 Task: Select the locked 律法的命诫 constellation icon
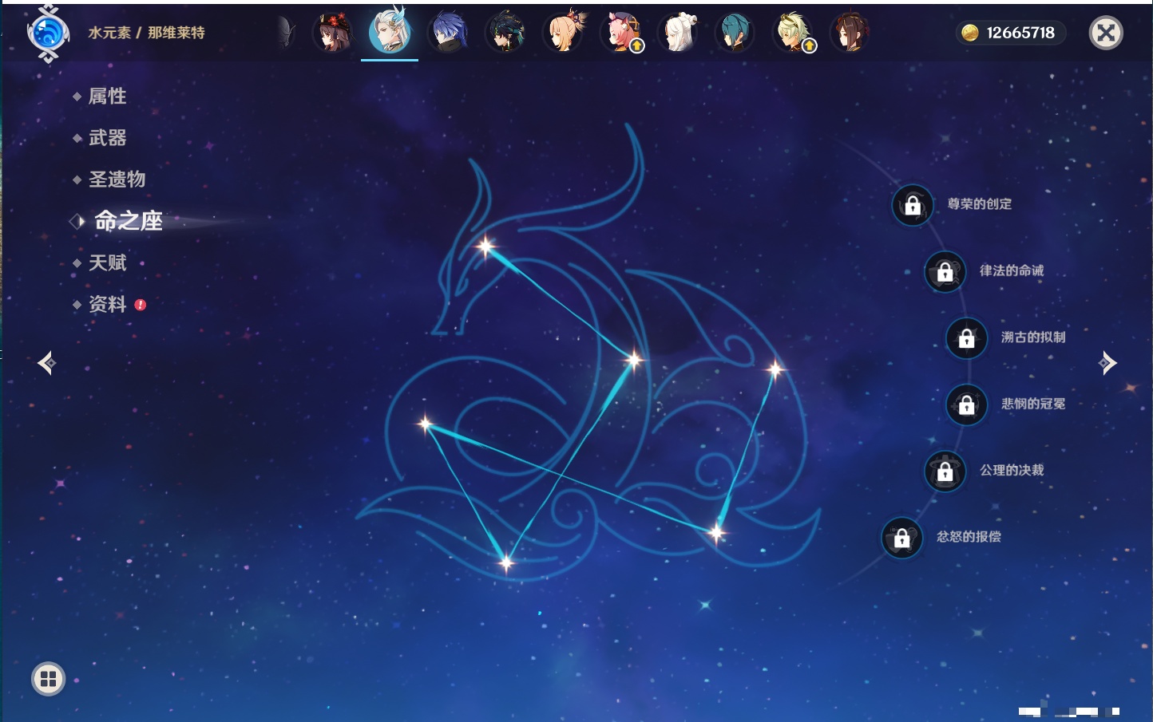point(945,272)
